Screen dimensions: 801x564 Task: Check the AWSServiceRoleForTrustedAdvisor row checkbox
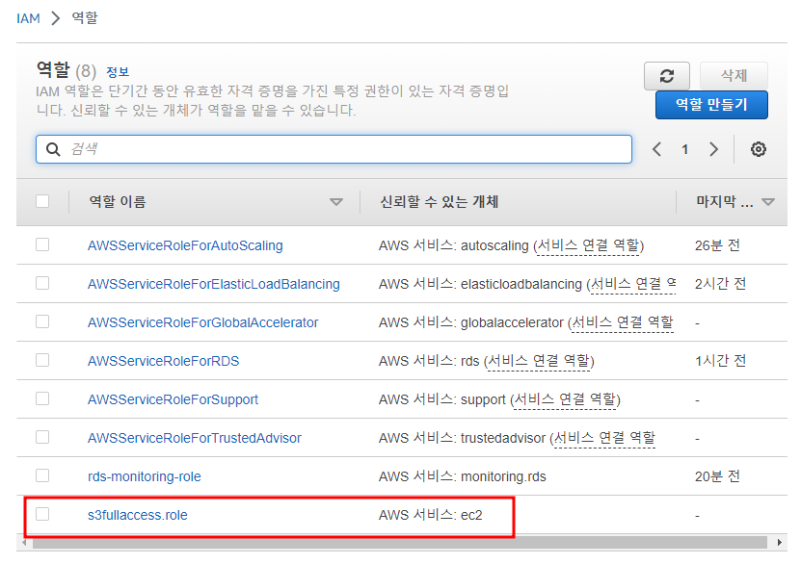tap(42, 437)
